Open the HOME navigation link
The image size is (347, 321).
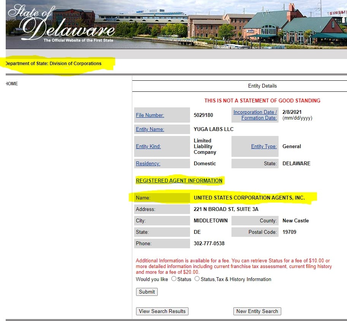tap(12, 83)
